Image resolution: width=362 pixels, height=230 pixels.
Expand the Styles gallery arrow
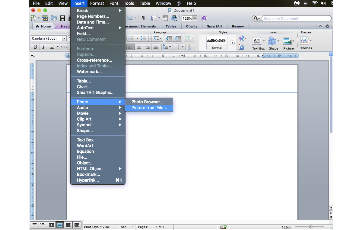point(232,43)
